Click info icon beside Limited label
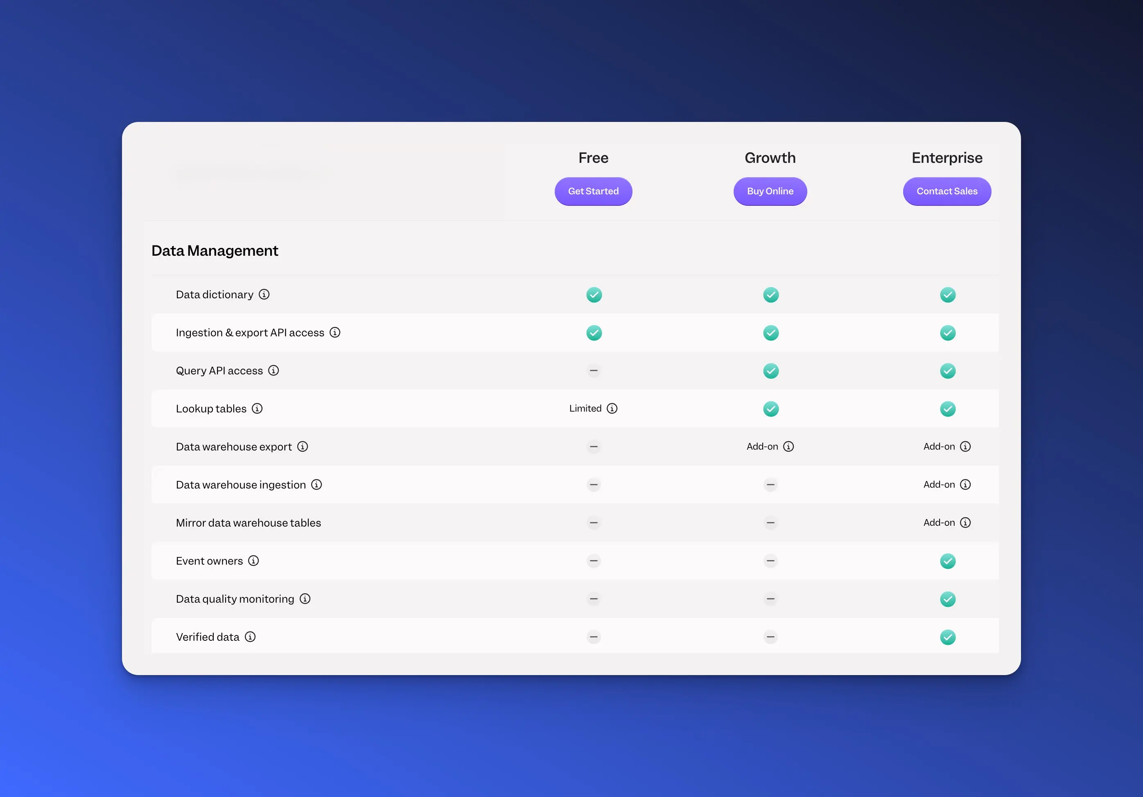The width and height of the screenshot is (1143, 797). tap(612, 408)
